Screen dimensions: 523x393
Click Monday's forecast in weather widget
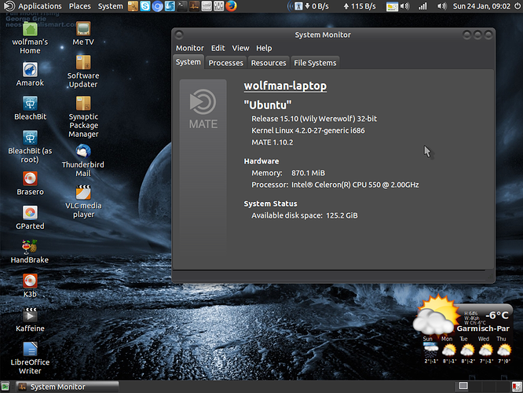point(448,350)
